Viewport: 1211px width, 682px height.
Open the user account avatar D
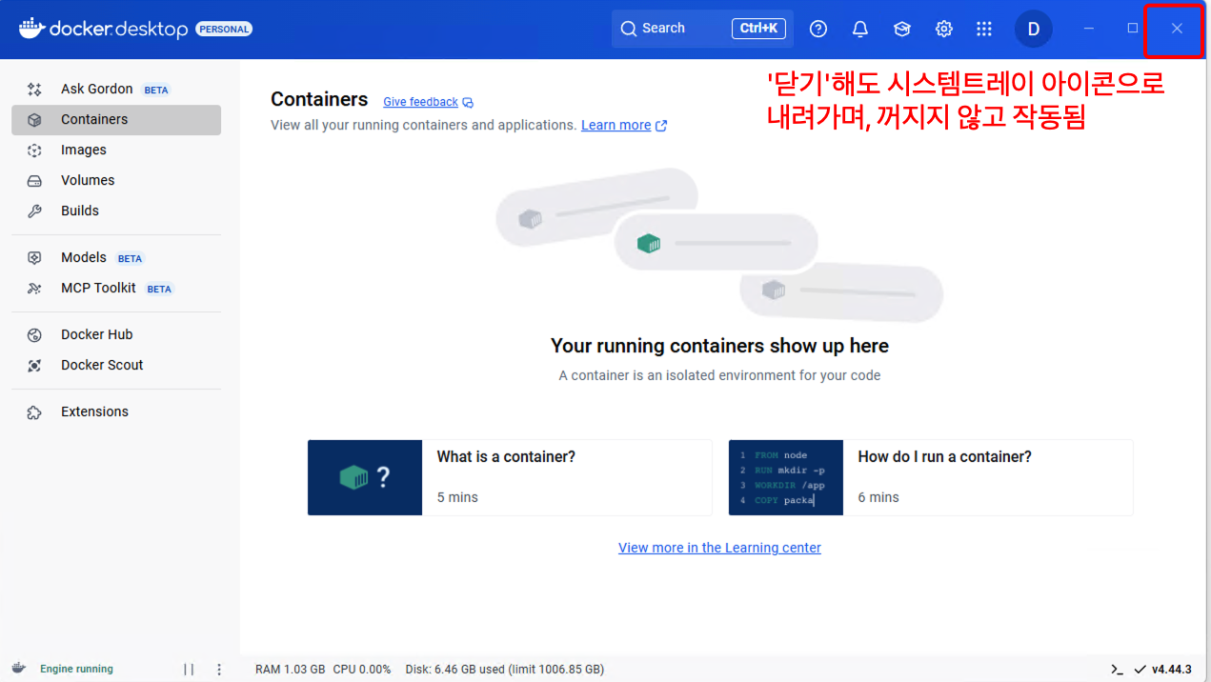[x=1034, y=29]
